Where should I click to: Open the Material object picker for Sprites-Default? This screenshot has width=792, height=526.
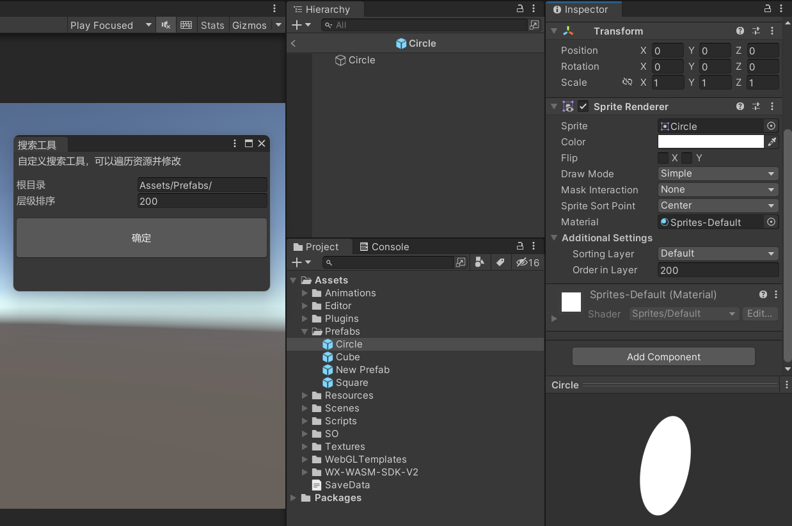[x=771, y=222]
